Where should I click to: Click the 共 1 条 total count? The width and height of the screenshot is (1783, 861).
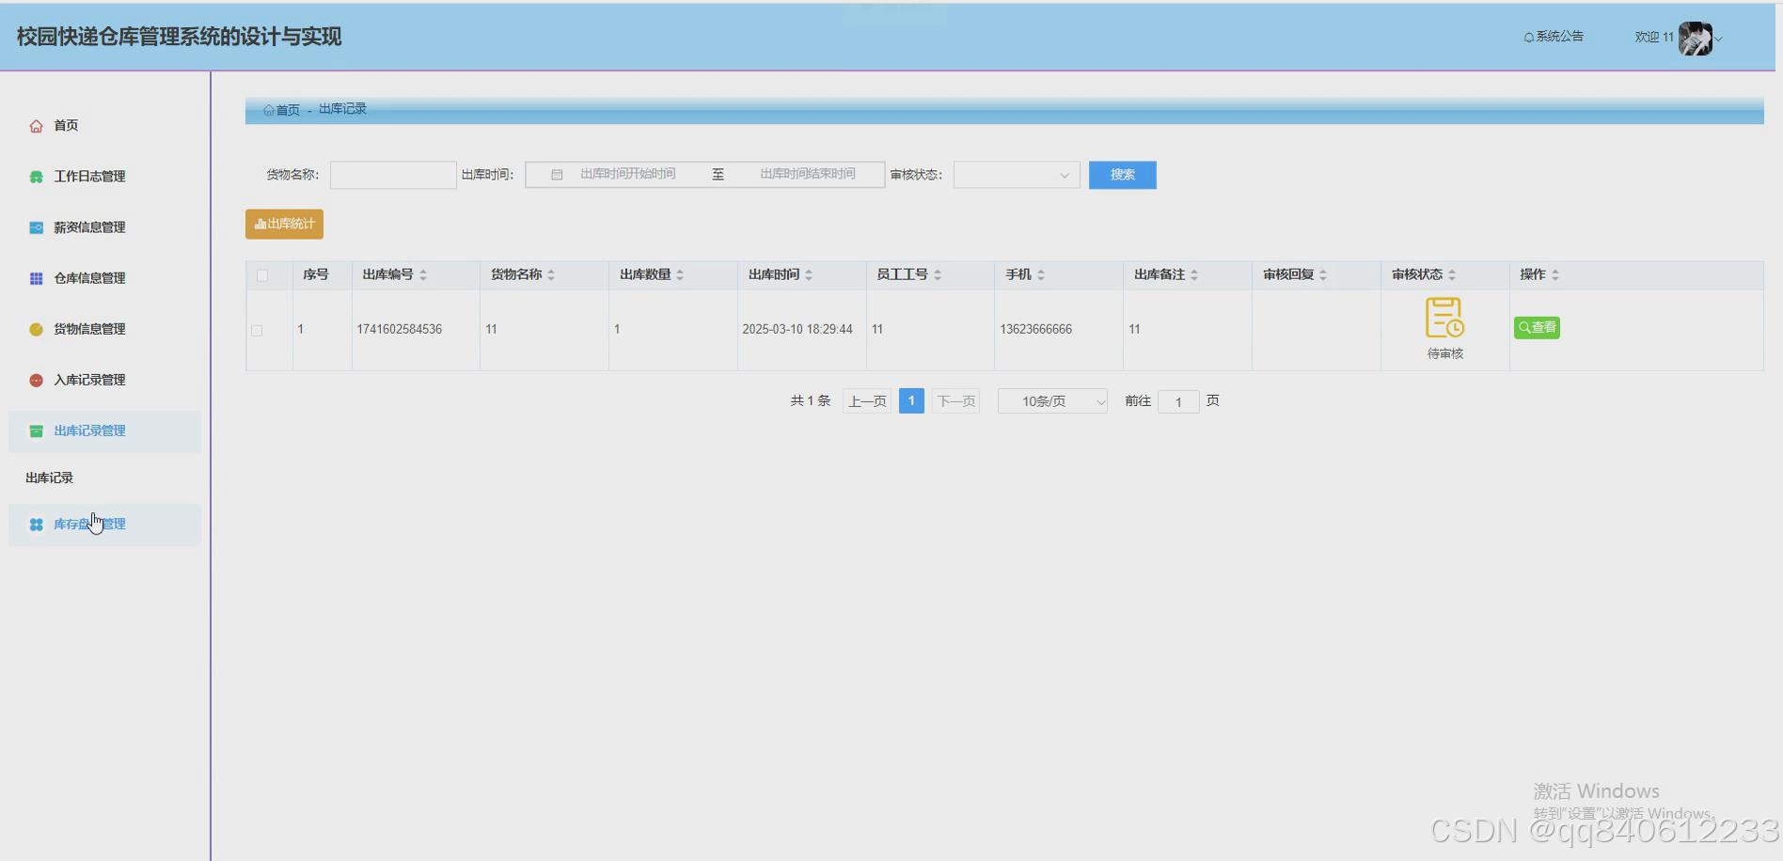click(x=811, y=401)
